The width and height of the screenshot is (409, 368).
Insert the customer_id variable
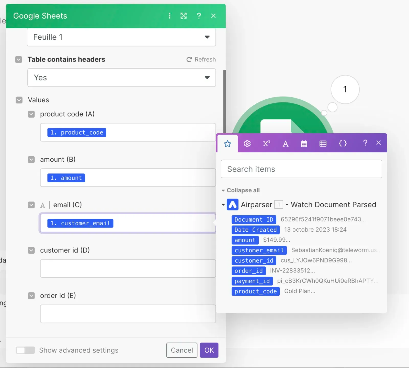tap(254, 260)
